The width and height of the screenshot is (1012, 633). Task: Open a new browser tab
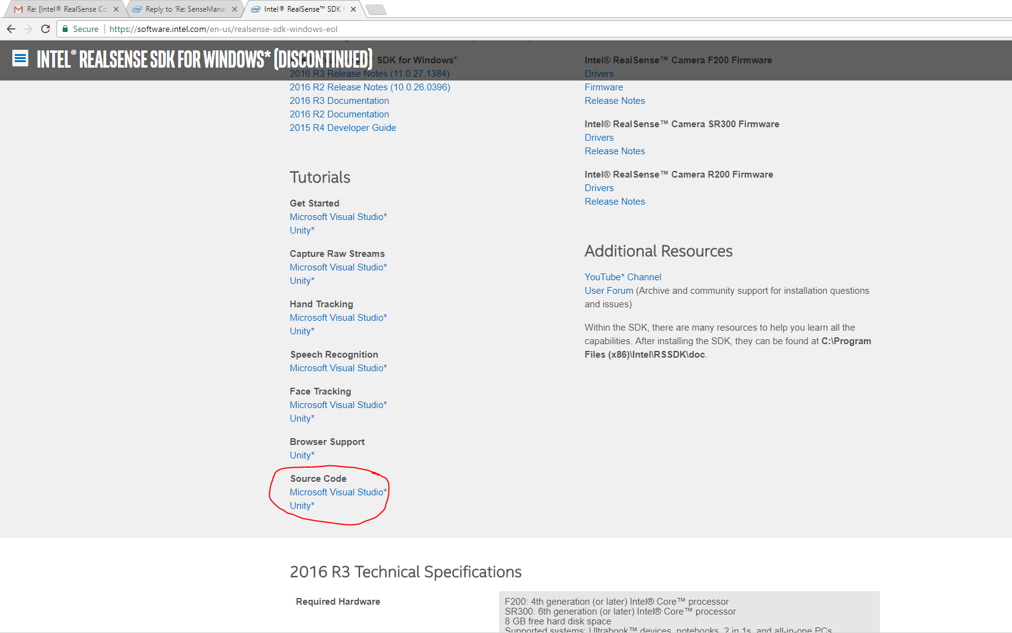pyautogui.click(x=375, y=9)
